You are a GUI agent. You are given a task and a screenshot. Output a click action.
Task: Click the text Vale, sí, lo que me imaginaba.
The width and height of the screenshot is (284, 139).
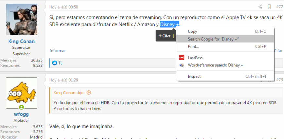pos(81,127)
